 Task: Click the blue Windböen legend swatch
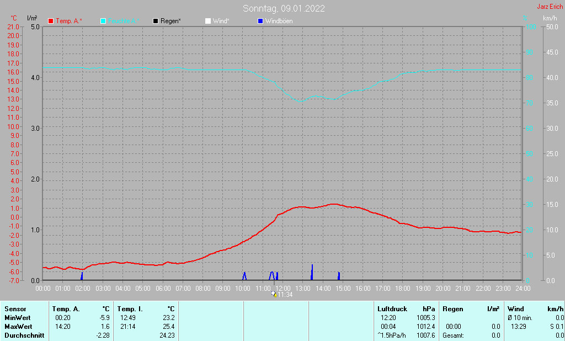pos(260,21)
